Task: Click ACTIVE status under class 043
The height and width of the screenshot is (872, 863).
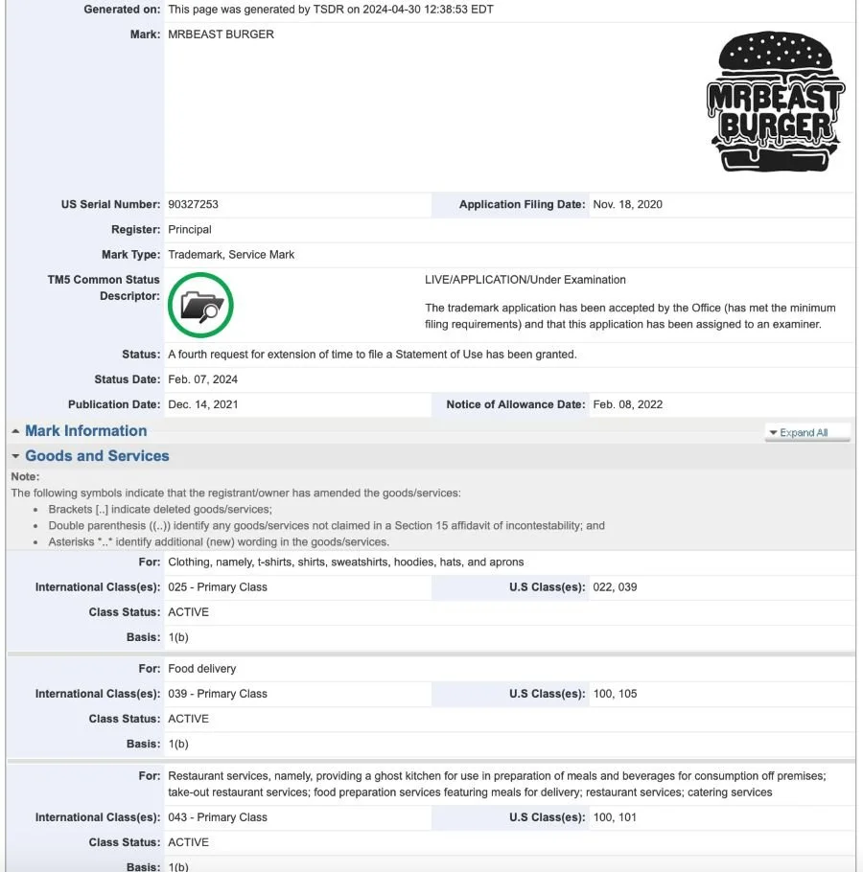Action: [x=188, y=842]
